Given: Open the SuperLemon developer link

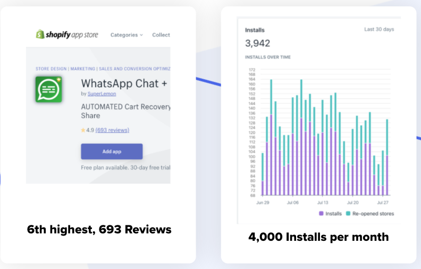Looking at the screenshot, I should pyautogui.click(x=102, y=94).
